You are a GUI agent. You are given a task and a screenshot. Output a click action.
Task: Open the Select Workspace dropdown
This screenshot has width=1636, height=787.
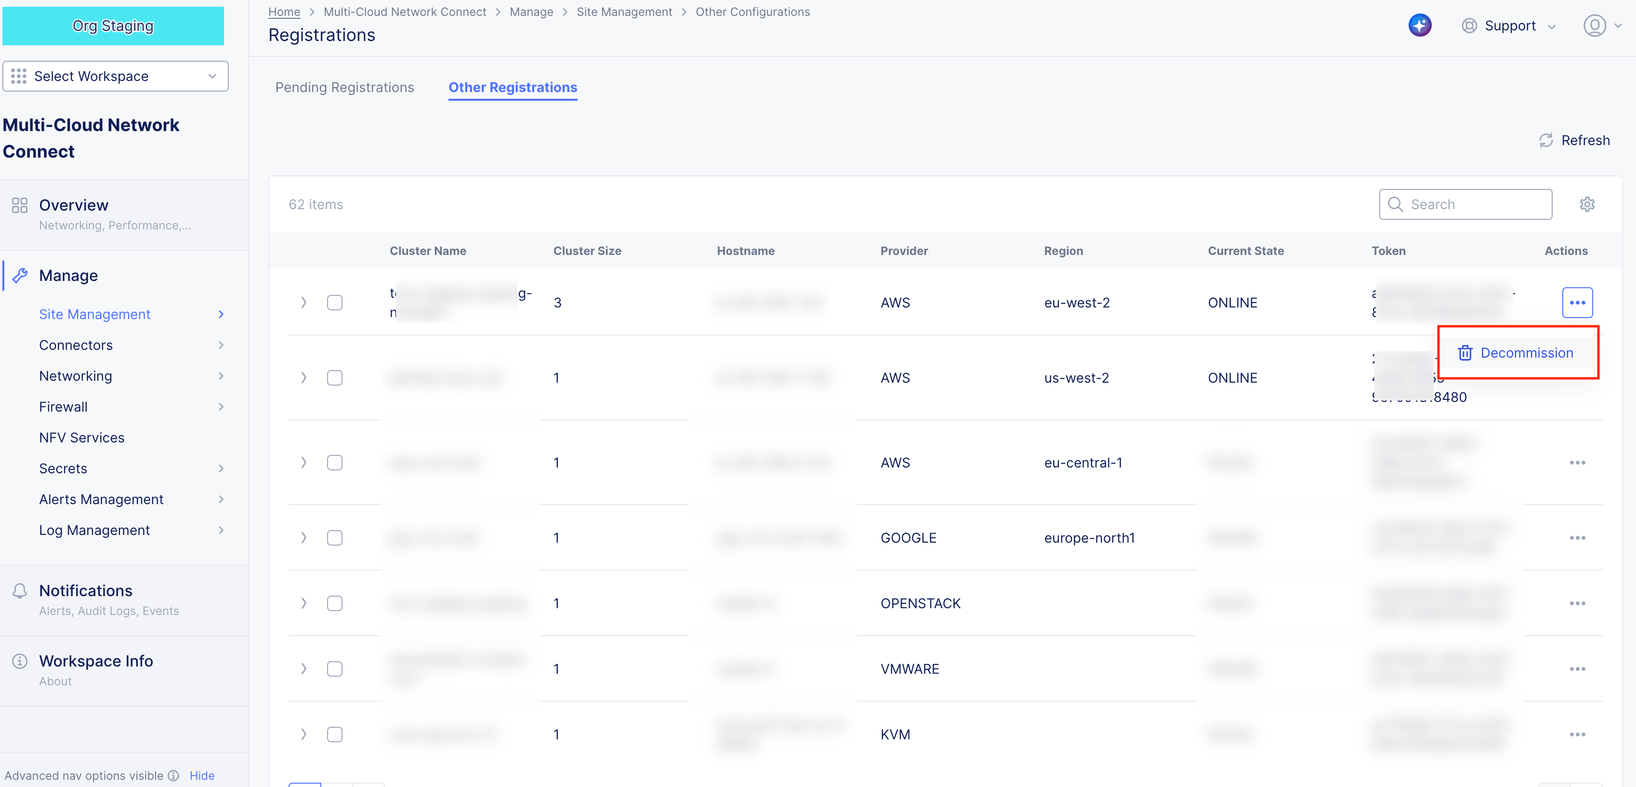(116, 76)
